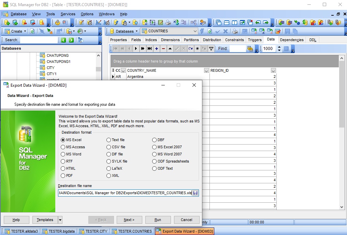The width and height of the screenshot is (347, 235).
Task: Click the Cascade Windows icon
Action: coord(219,22)
